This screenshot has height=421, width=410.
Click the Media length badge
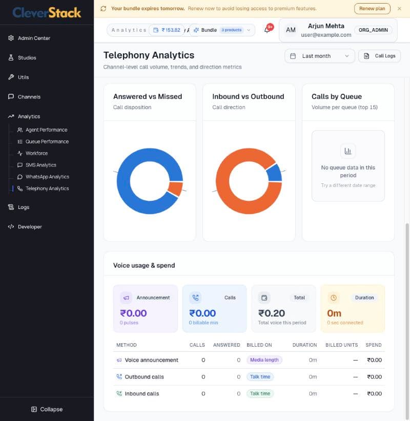coord(264,360)
